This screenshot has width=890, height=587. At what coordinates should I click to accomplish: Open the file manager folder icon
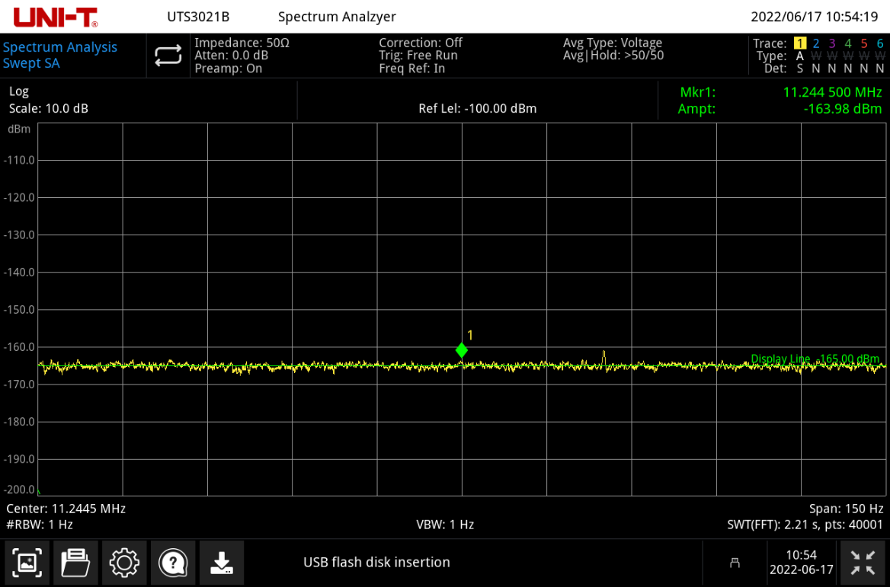coord(75,563)
